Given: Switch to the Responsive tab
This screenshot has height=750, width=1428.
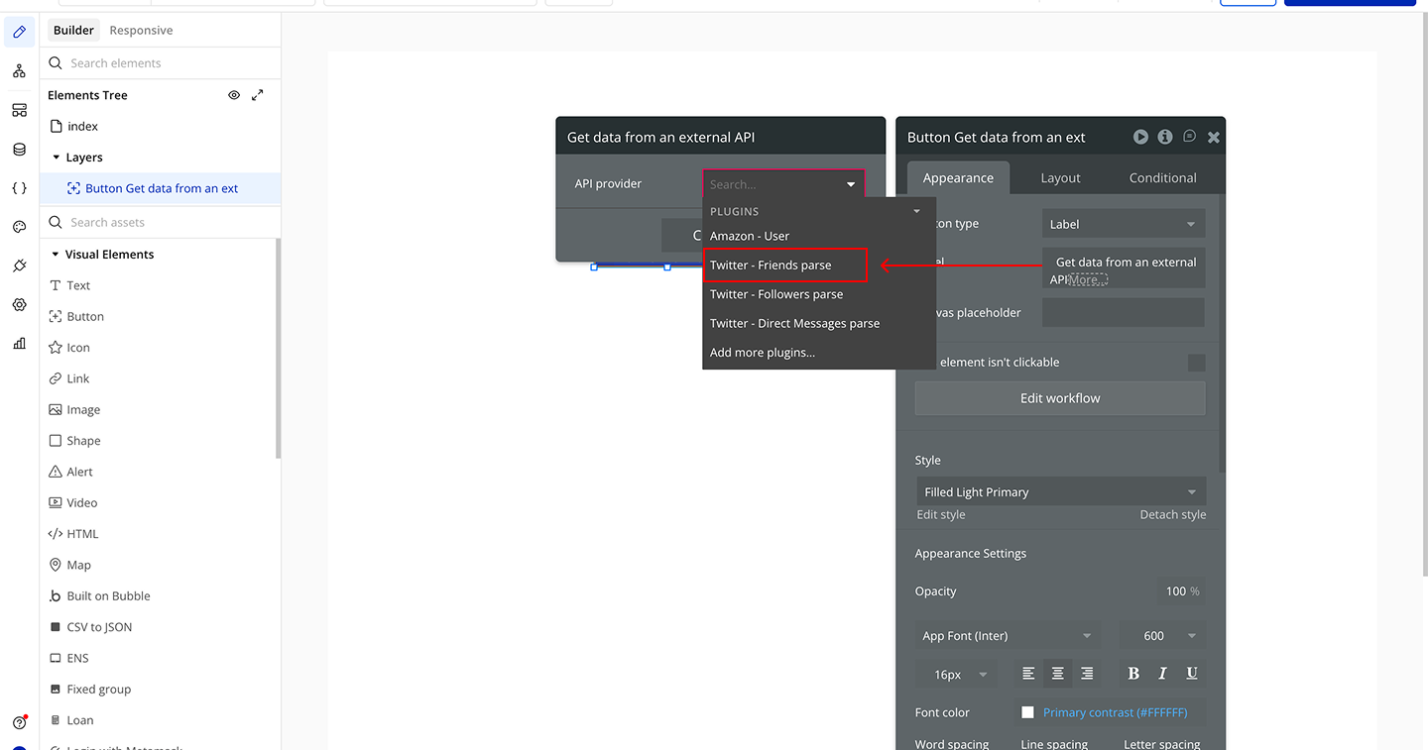Looking at the screenshot, I should [141, 31].
